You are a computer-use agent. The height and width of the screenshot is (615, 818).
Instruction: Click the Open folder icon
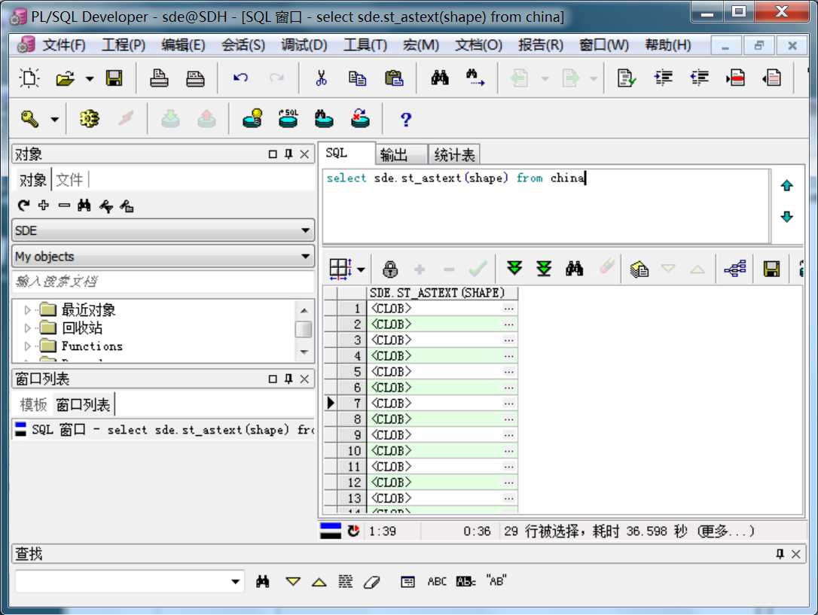[x=66, y=79]
